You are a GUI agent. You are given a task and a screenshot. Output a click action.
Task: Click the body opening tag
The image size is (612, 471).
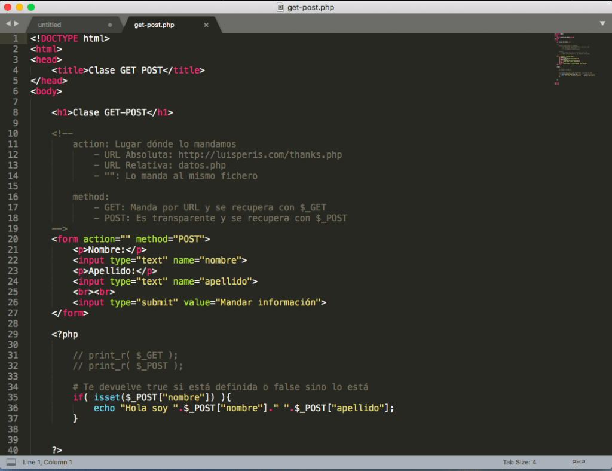point(47,91)
